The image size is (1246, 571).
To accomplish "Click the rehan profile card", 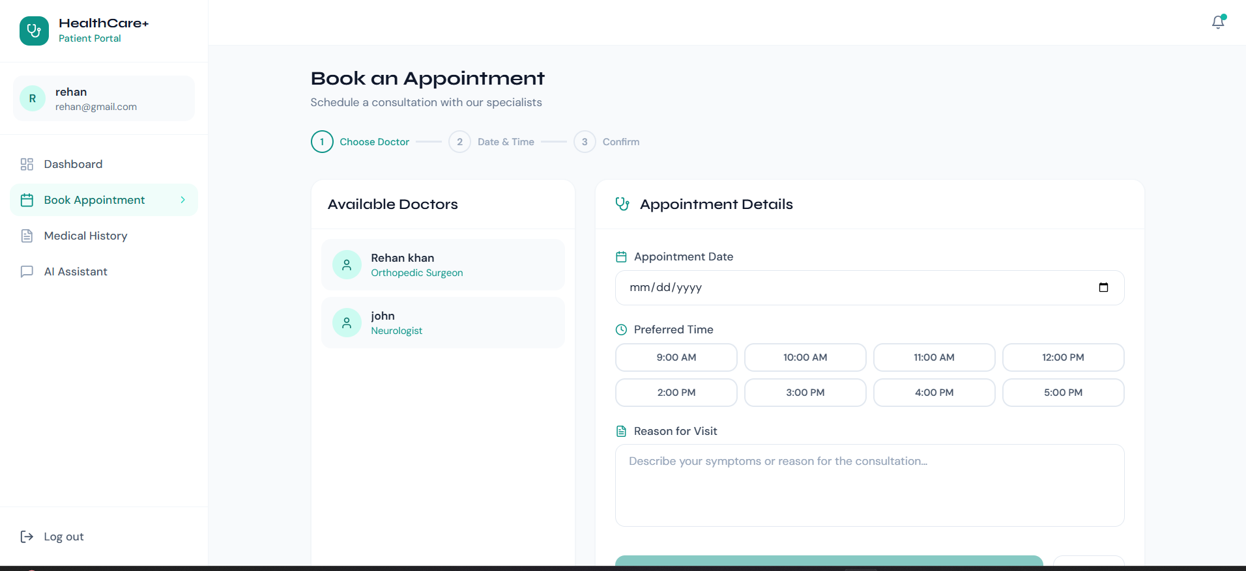I will (104, 98).
